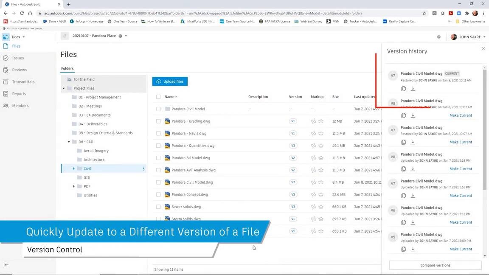Open Web Soil Survey bookmark
489x275 pixels.
tap(308, 22)
